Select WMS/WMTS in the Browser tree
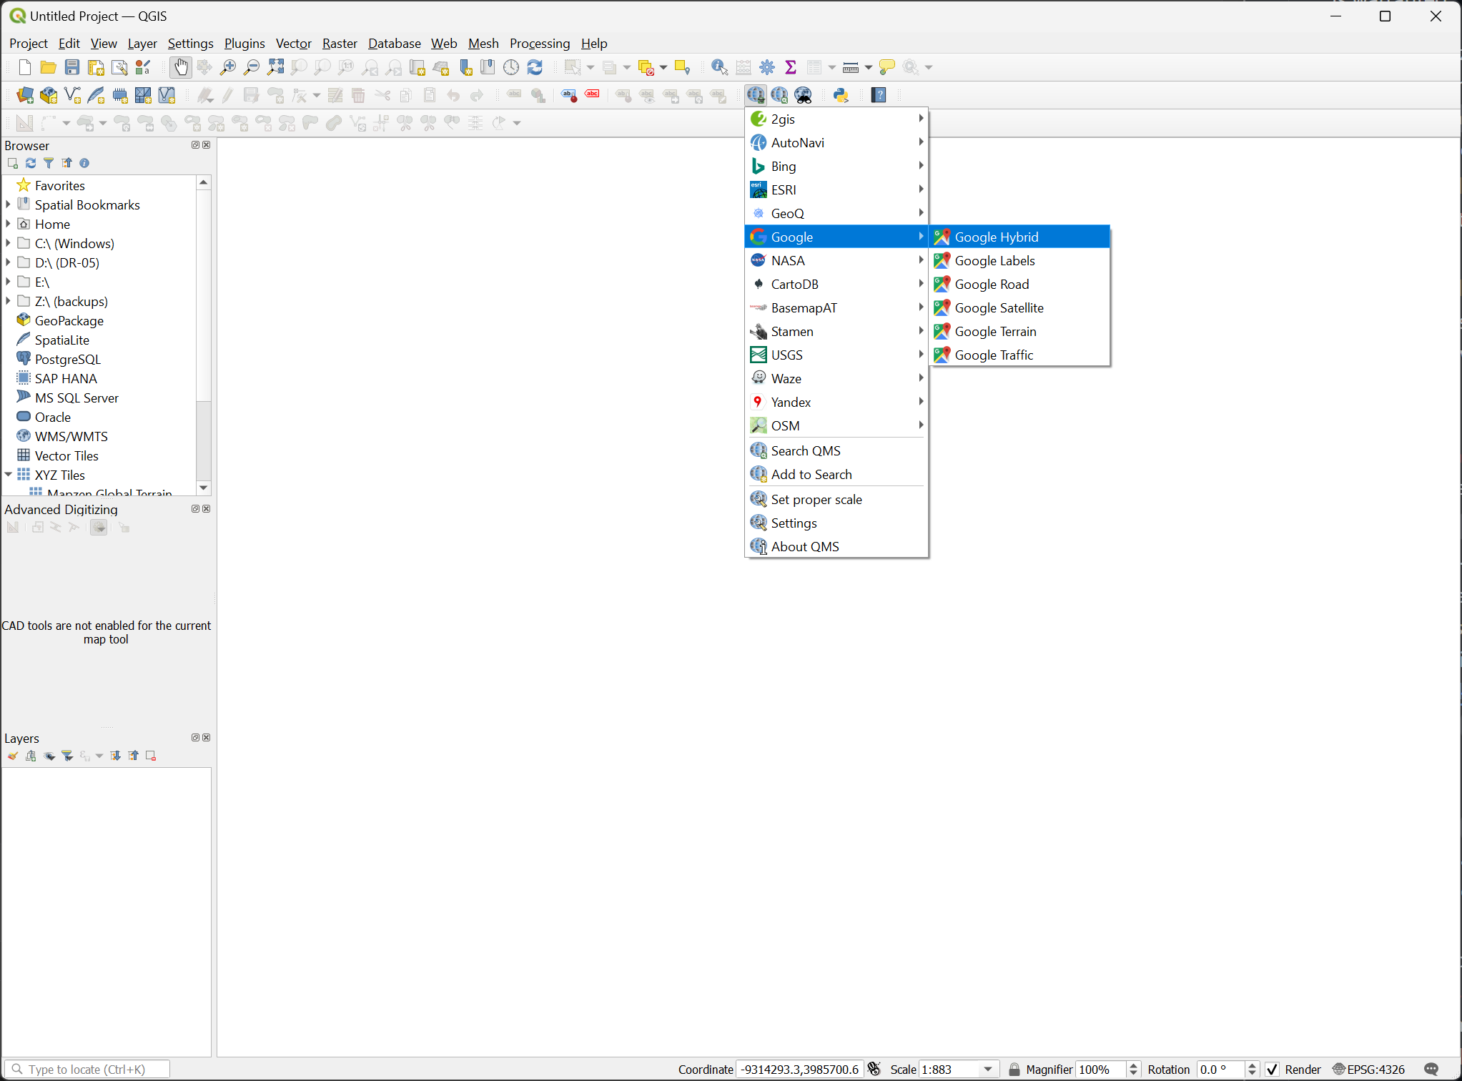This screenshot has width=1462, height=1081. 71,436
